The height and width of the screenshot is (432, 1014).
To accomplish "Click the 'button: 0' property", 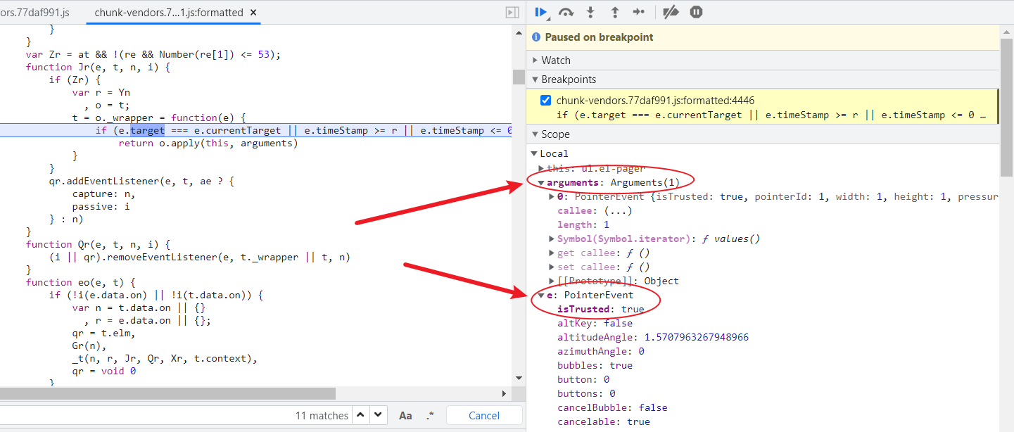I will pos(583,379).
